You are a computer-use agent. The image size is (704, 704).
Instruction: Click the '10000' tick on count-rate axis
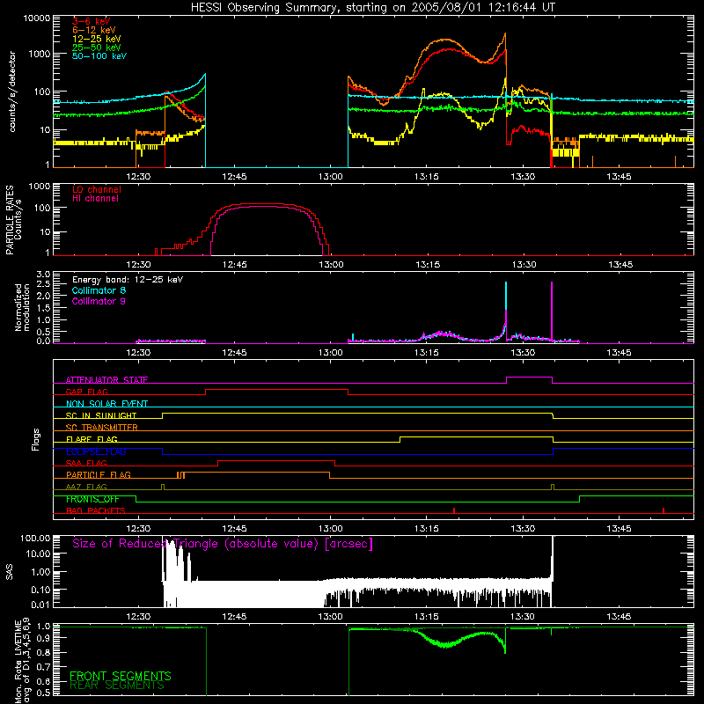(37, 18)
